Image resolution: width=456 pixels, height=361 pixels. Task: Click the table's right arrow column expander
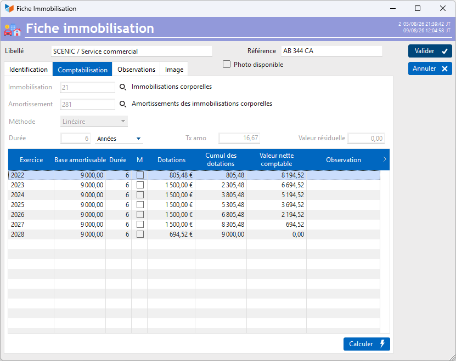click(385, 159)
